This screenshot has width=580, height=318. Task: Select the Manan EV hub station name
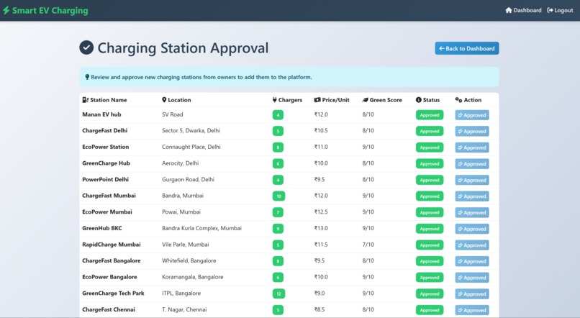[101, 114]
